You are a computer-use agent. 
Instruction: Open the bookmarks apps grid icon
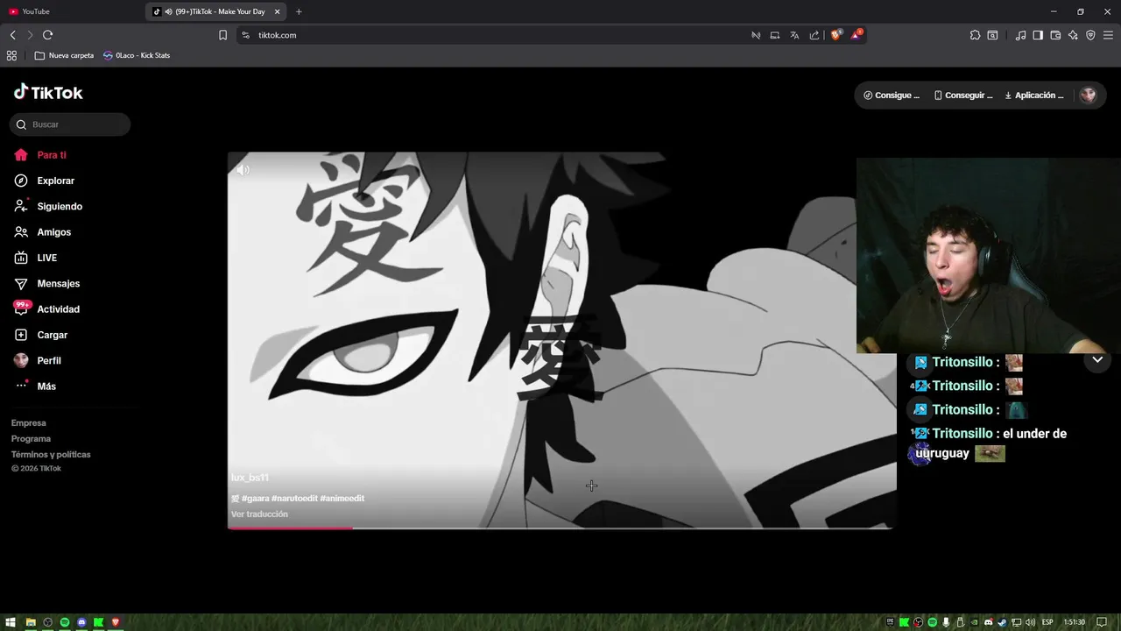(11, 55)
